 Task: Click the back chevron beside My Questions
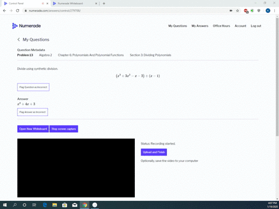tap(19, 39)
